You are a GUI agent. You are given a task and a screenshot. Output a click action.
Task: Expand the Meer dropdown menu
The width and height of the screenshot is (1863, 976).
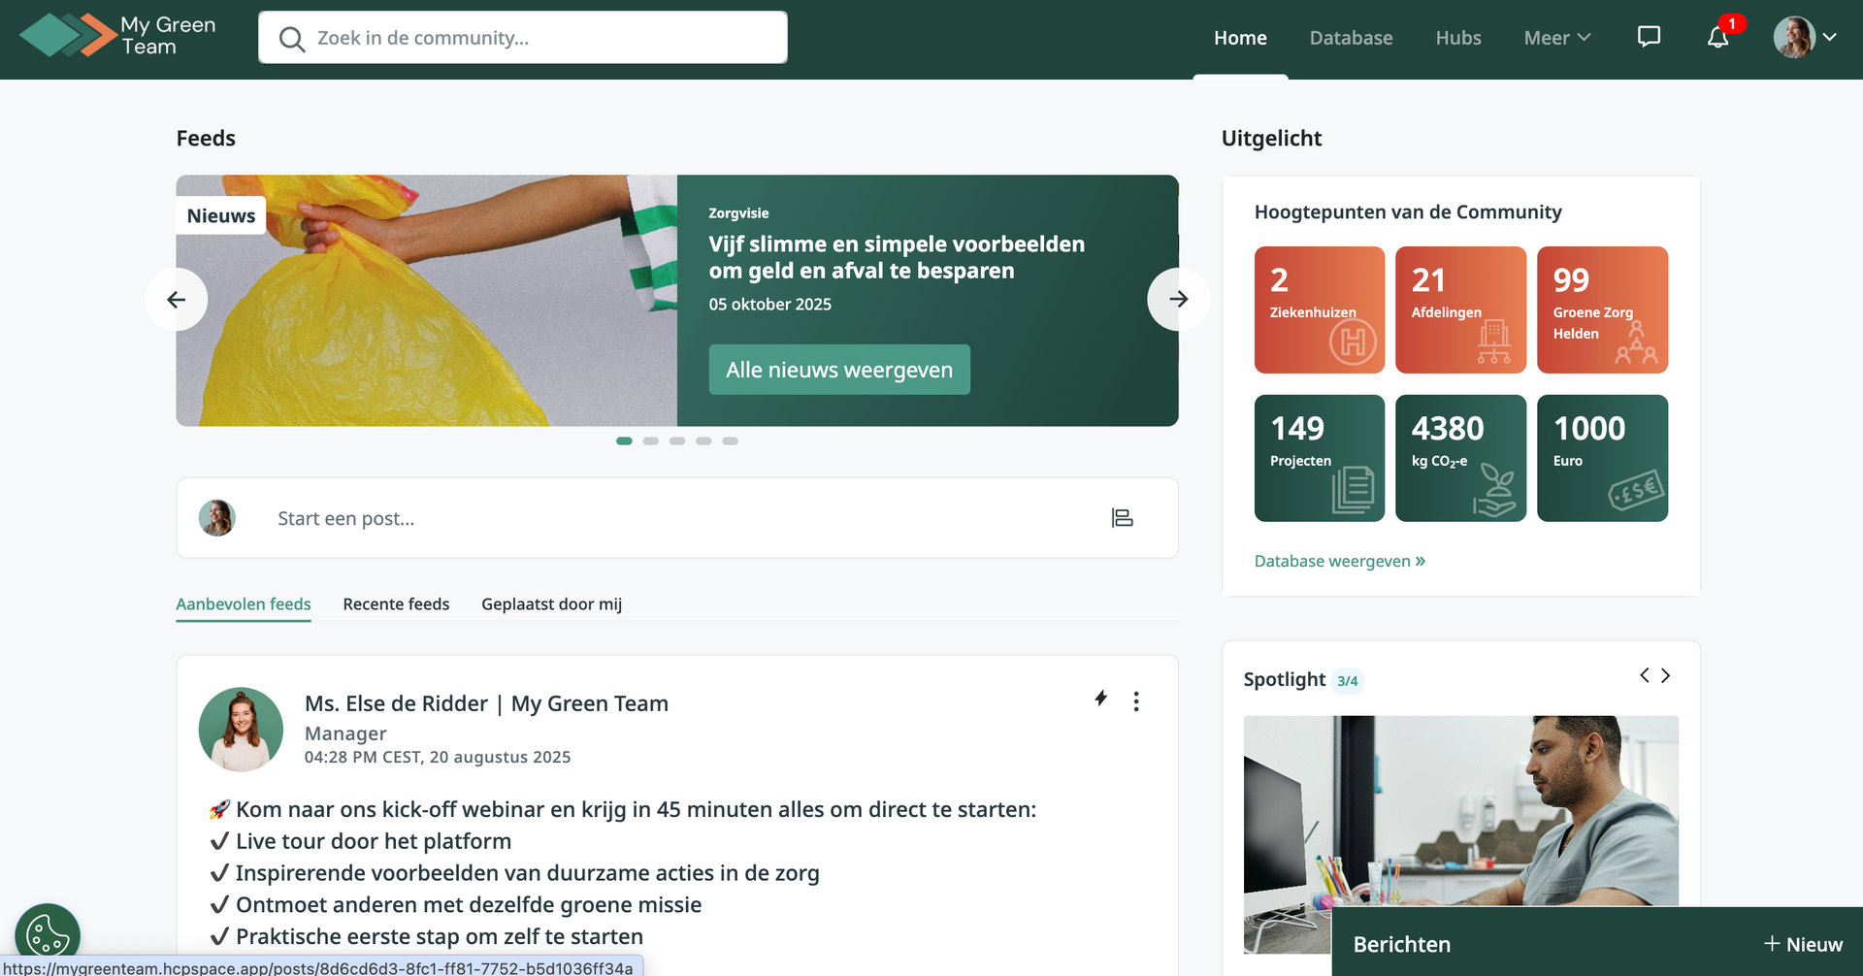(x=1557, y=38)
